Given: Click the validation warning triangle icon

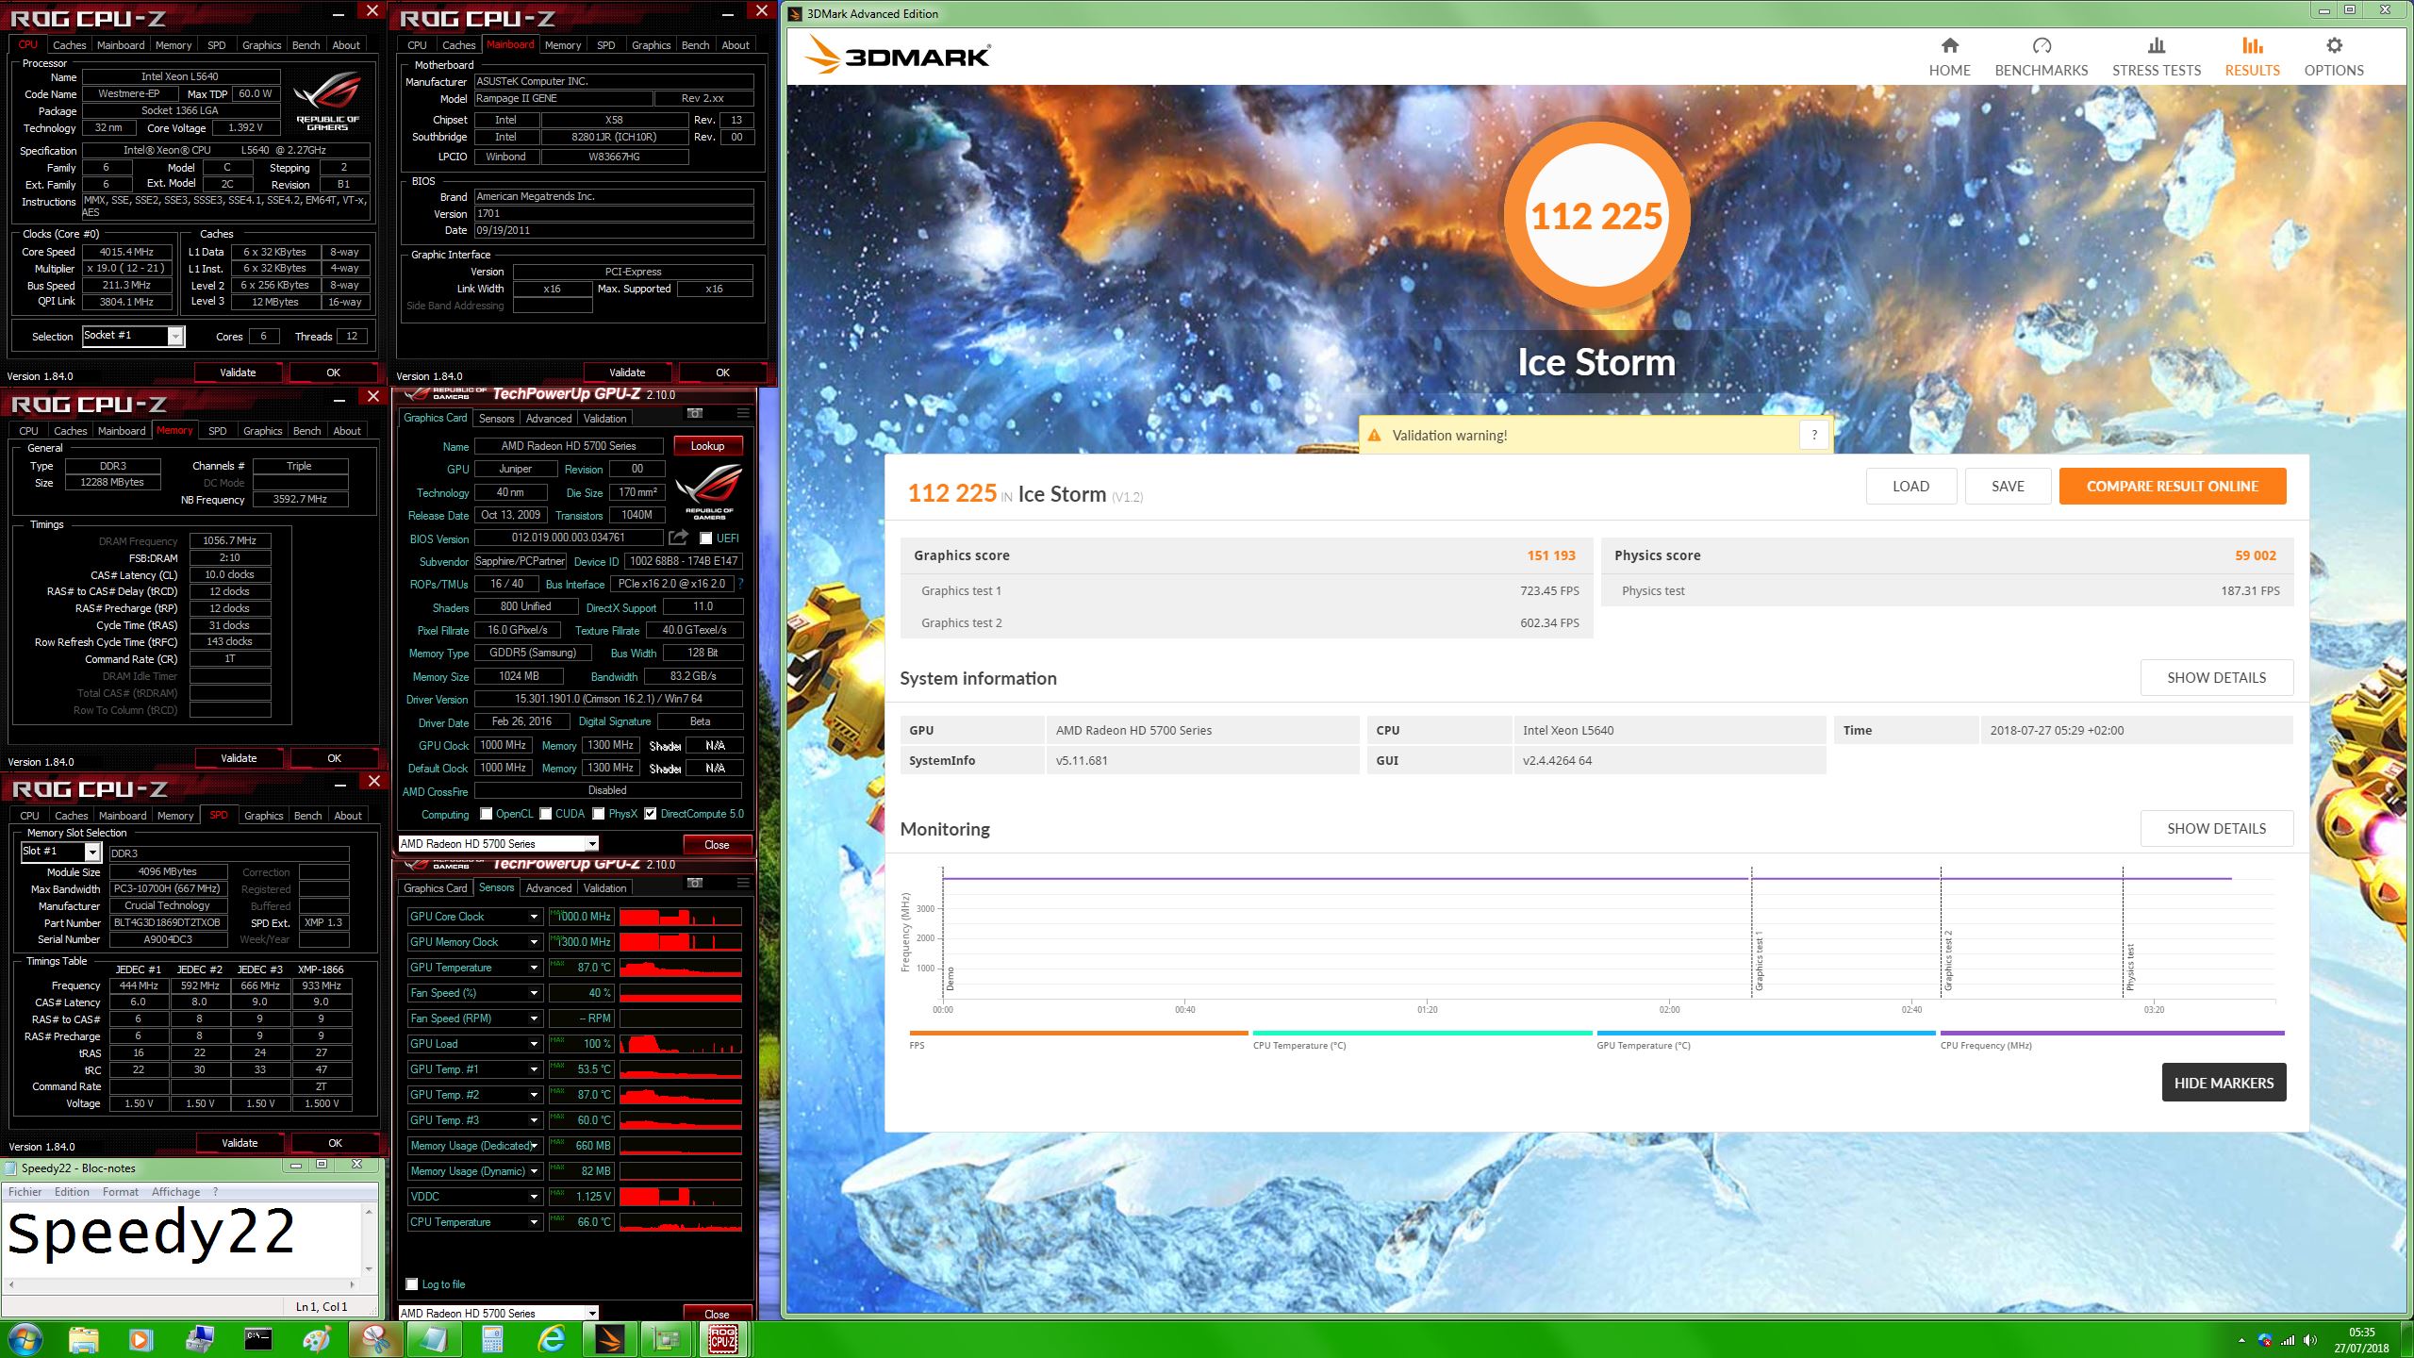Looking at the screenshot, I should (1374, 436).
